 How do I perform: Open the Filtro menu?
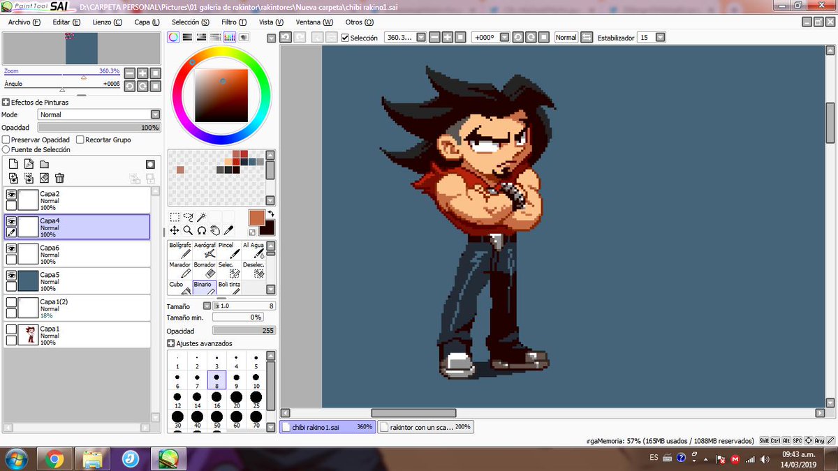234,22
